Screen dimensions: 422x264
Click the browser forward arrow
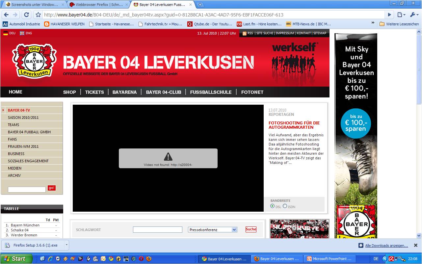coord(15,15)
